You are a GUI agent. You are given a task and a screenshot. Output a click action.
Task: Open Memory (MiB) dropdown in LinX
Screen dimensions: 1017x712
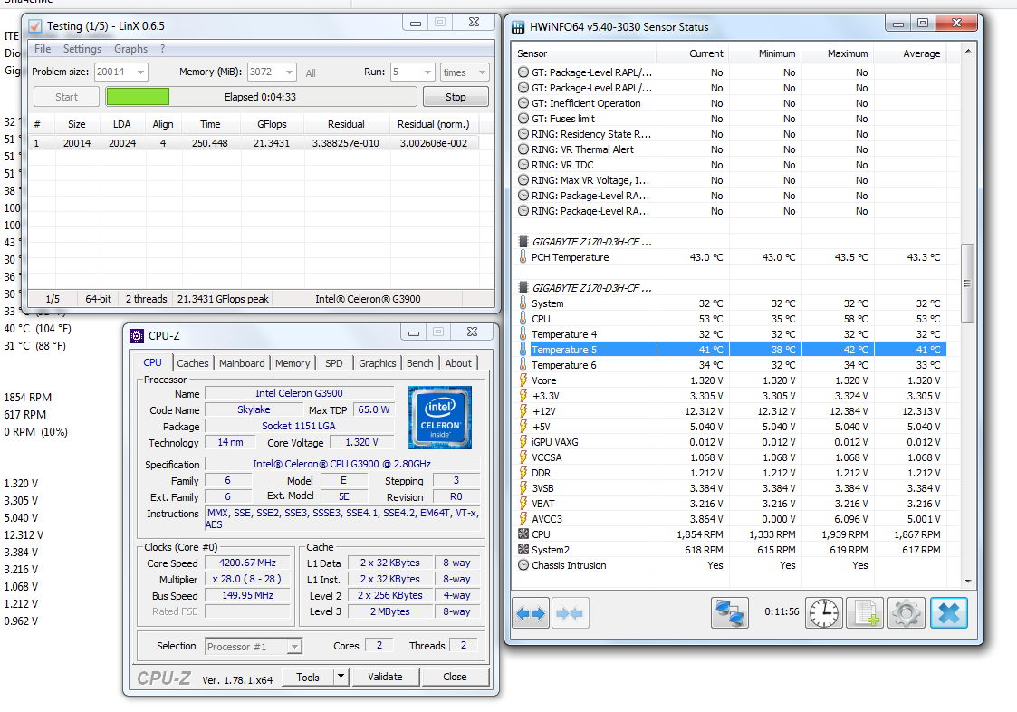coord(289,72)
